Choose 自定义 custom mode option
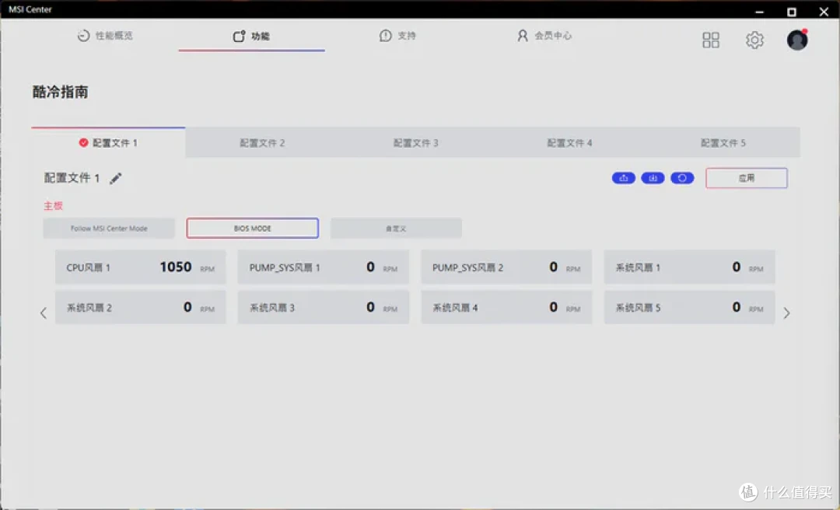This screenshot has width=840, height=510. (396, 229)
